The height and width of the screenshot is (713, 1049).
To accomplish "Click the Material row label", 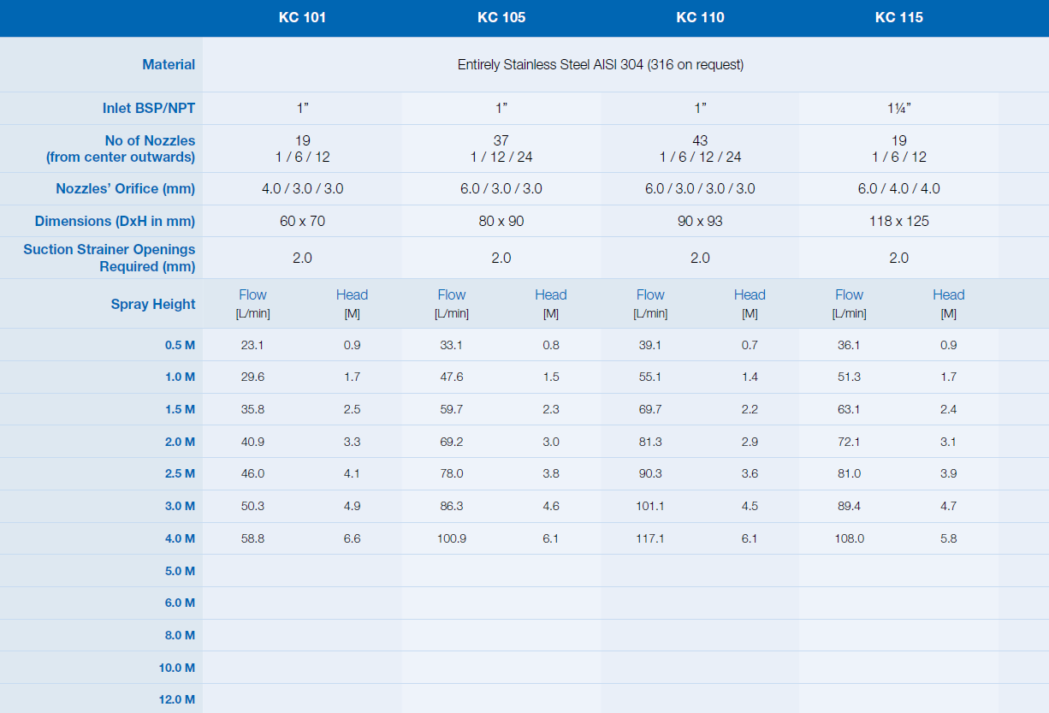I will 169,64.
